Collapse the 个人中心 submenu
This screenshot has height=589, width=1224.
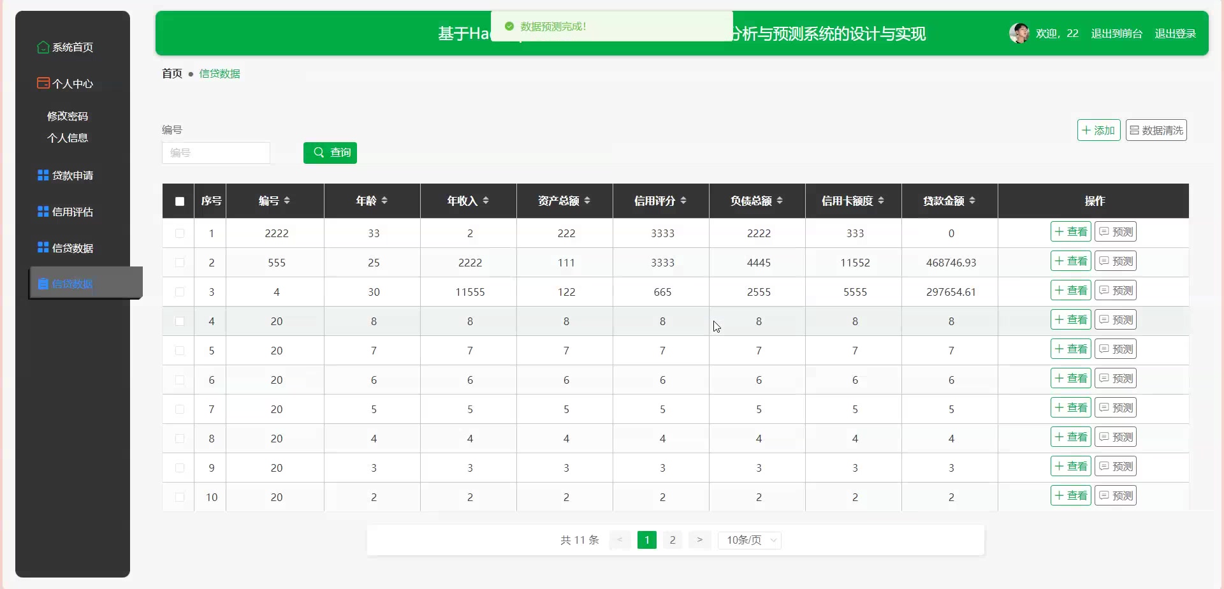pos(73,84)
